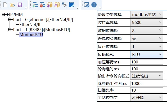The image size is (167, 108).
Task: Click the delete node icon with red minus
Action: pos(43,5)
